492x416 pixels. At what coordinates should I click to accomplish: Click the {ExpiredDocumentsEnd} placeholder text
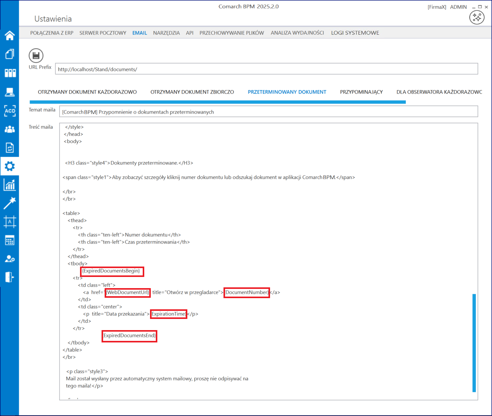coord(129,335)
